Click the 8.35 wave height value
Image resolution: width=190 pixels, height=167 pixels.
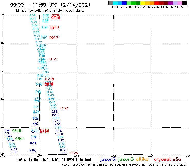pos(62,144)
